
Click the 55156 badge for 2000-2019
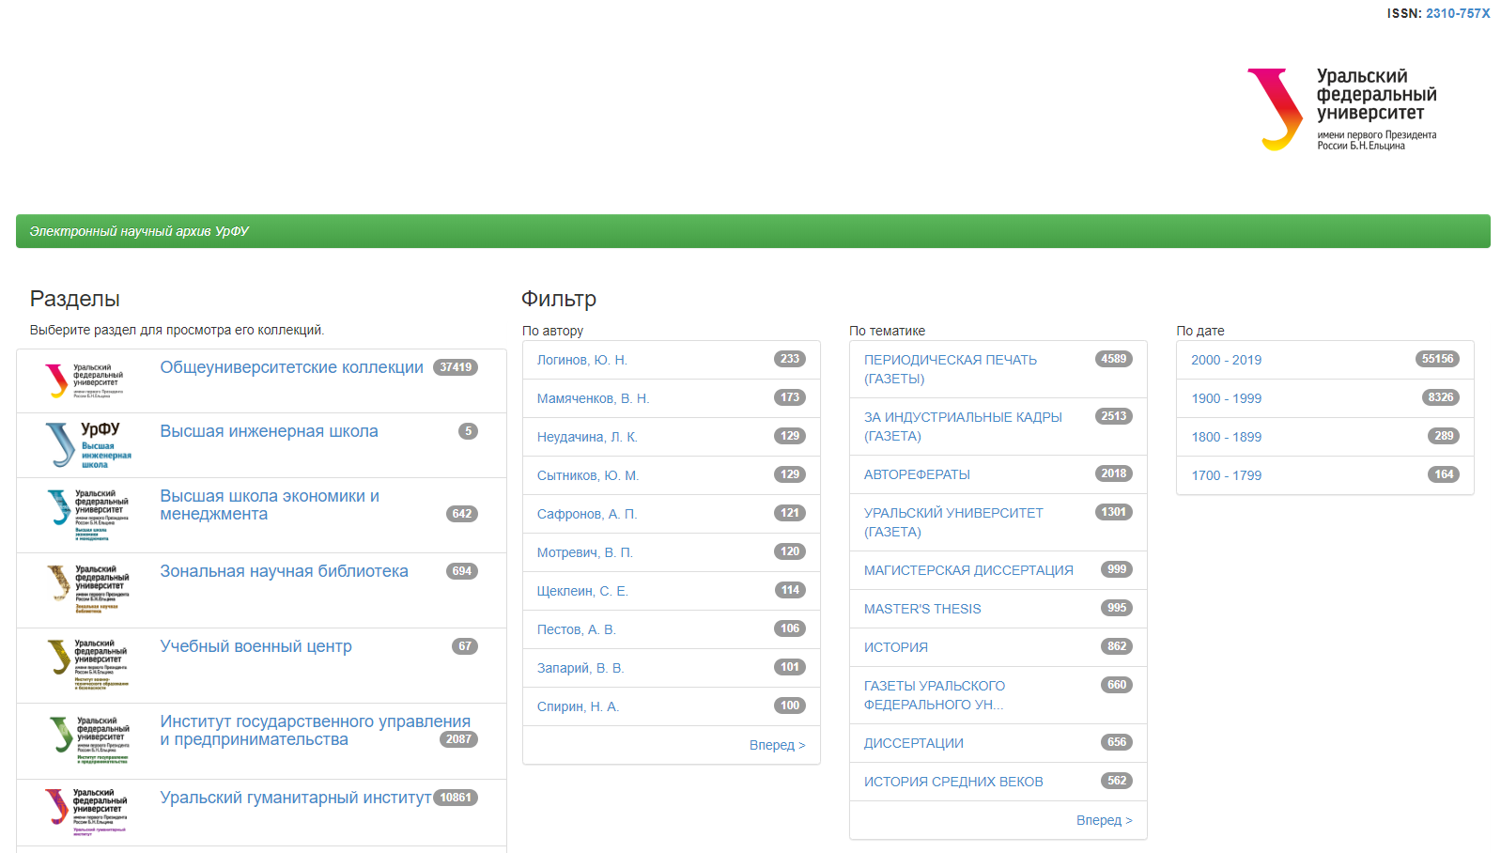[x=1437, y=359]
